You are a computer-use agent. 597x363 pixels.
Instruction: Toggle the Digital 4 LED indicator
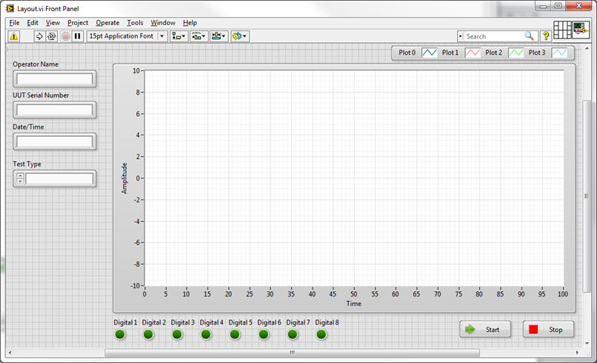pyautogui.click(x=206, y=334)
